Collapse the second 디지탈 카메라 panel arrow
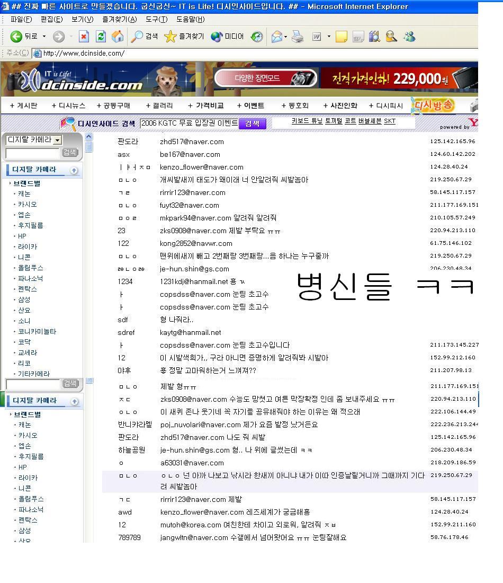This screenshot has width=503, height=583. [75, 402]
